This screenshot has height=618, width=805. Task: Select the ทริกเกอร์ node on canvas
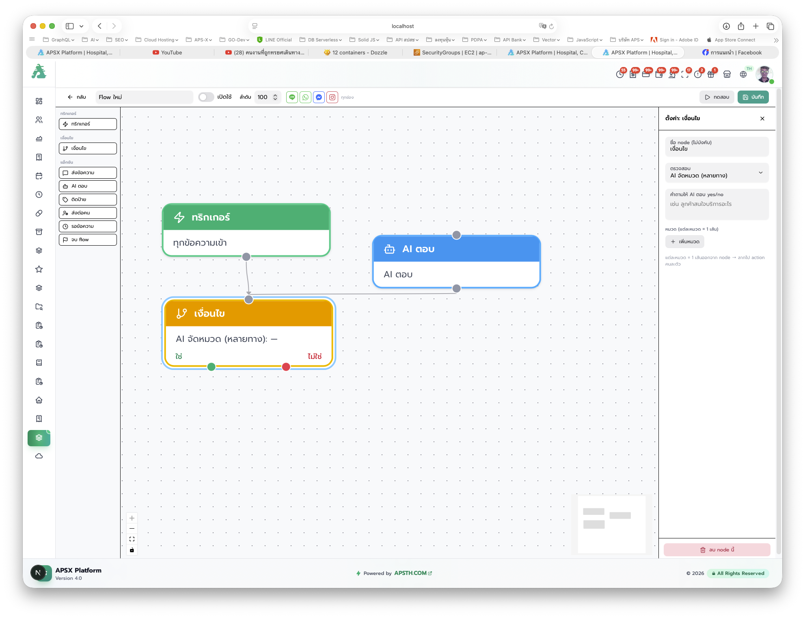tap(246, 230)
